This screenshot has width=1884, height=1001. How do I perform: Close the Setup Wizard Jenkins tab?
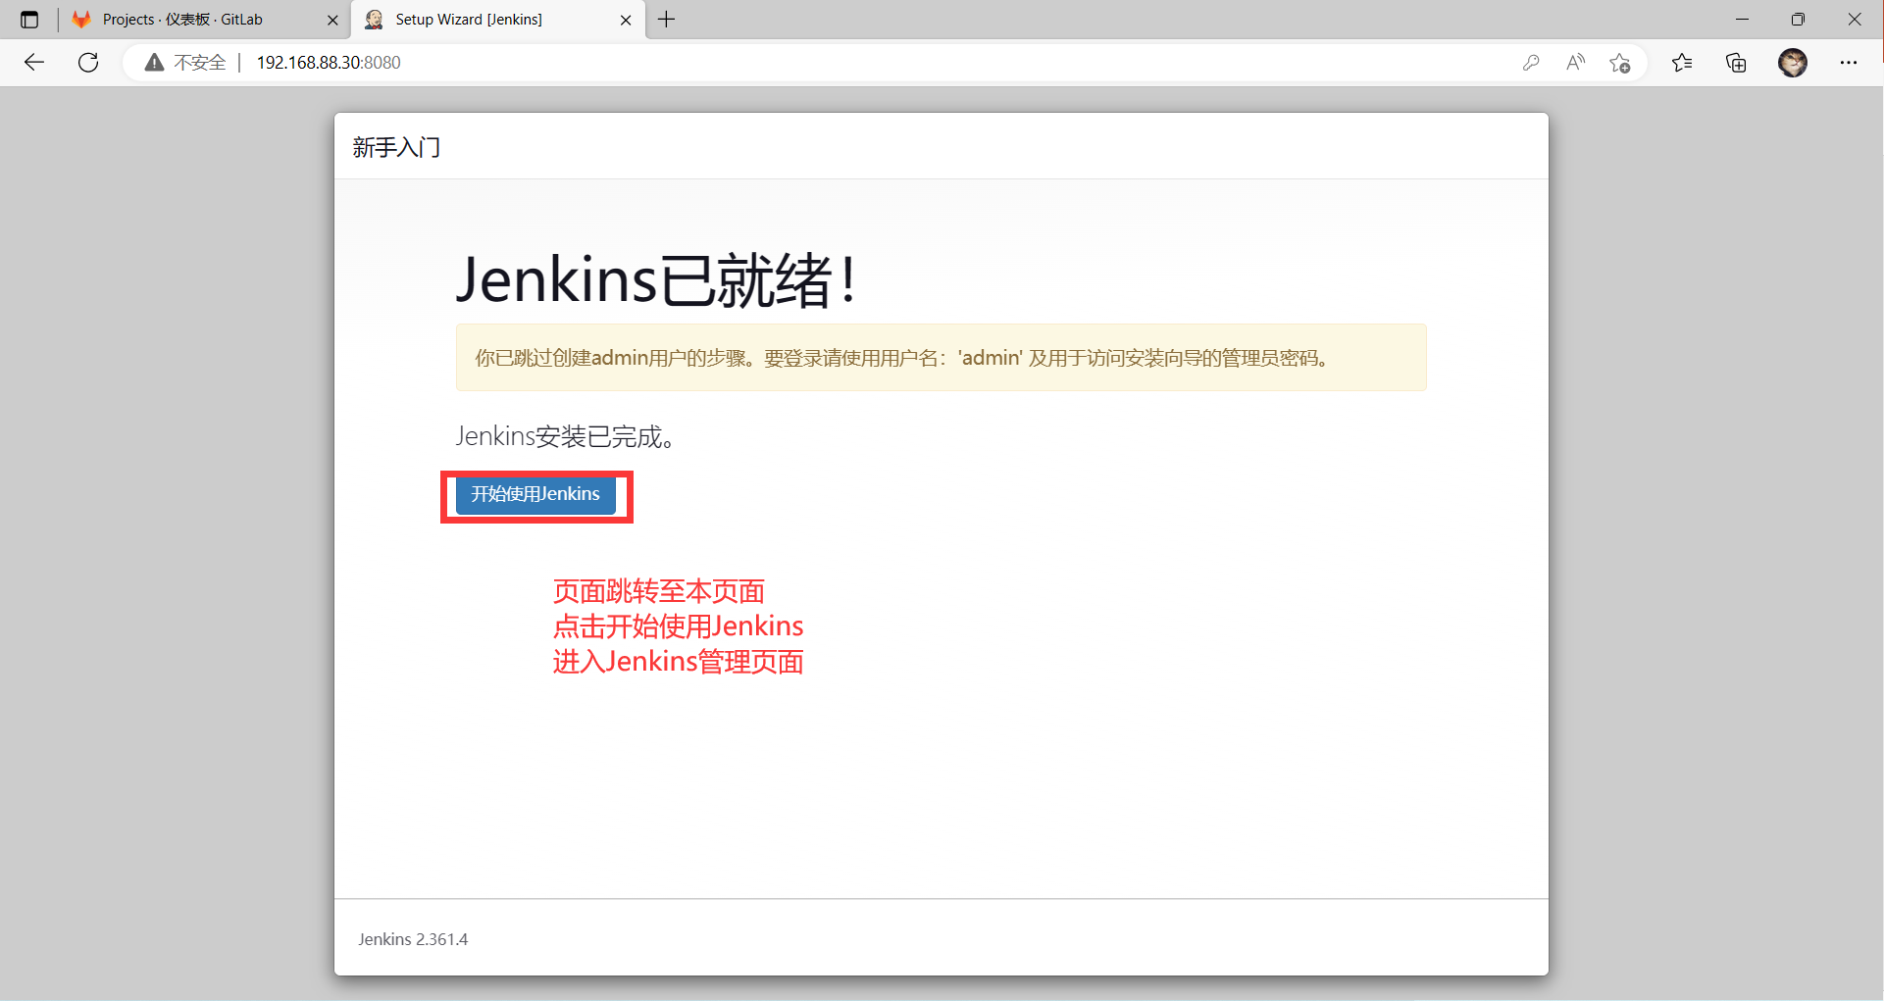[x=626, y=20]
